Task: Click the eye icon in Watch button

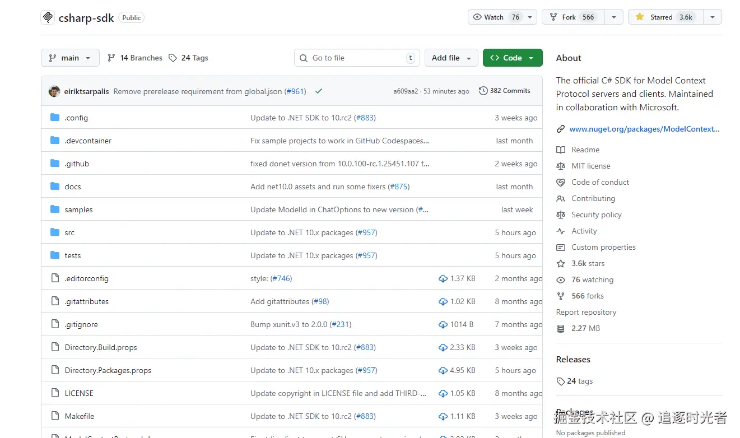Action: (x=477, y=17)
